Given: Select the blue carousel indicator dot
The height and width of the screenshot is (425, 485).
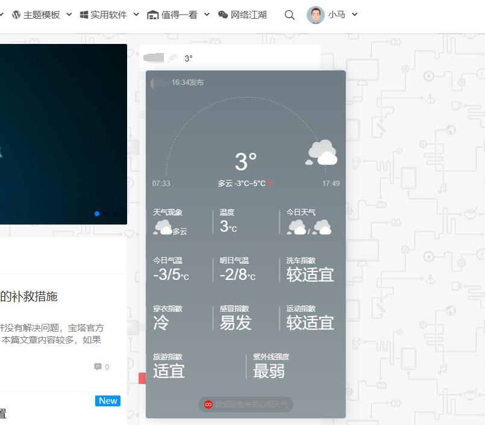Looking at the screenshot, I should 97,213.
